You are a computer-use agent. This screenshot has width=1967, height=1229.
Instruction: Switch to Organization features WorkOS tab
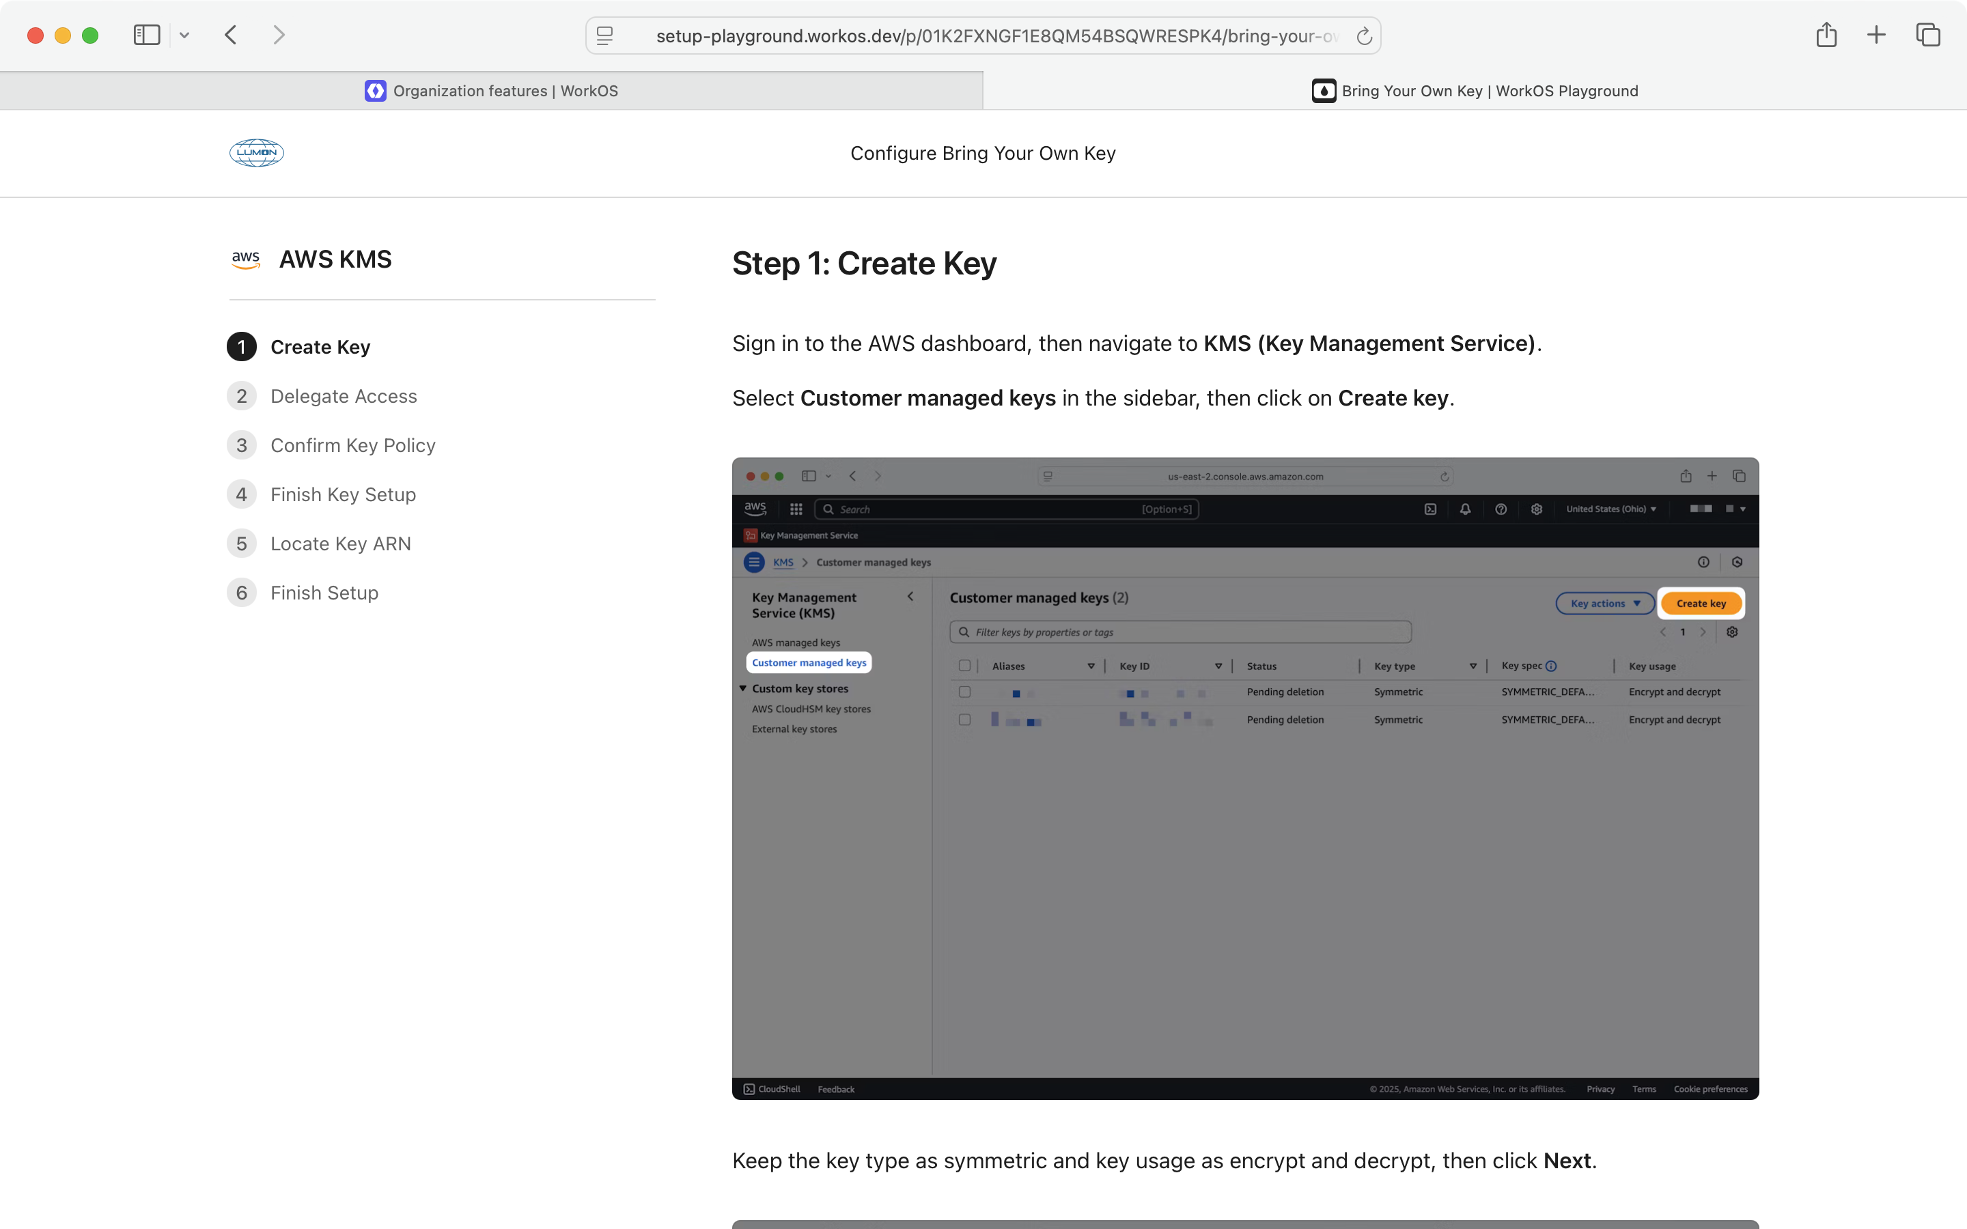491,91
